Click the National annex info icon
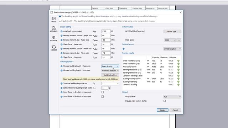This screenshot has height=128, width=228. click(x=124, y=49)
